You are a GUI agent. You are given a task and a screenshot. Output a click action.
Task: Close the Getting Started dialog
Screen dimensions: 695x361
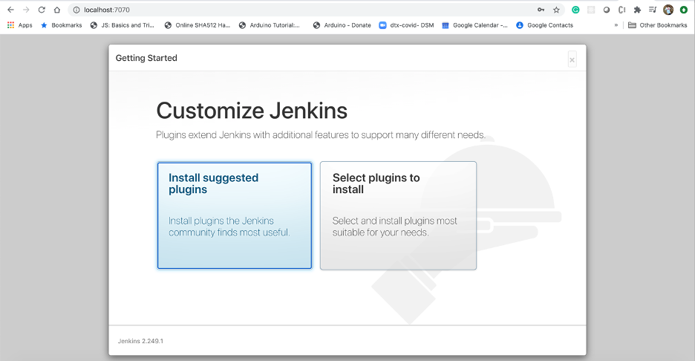(572, 59)
